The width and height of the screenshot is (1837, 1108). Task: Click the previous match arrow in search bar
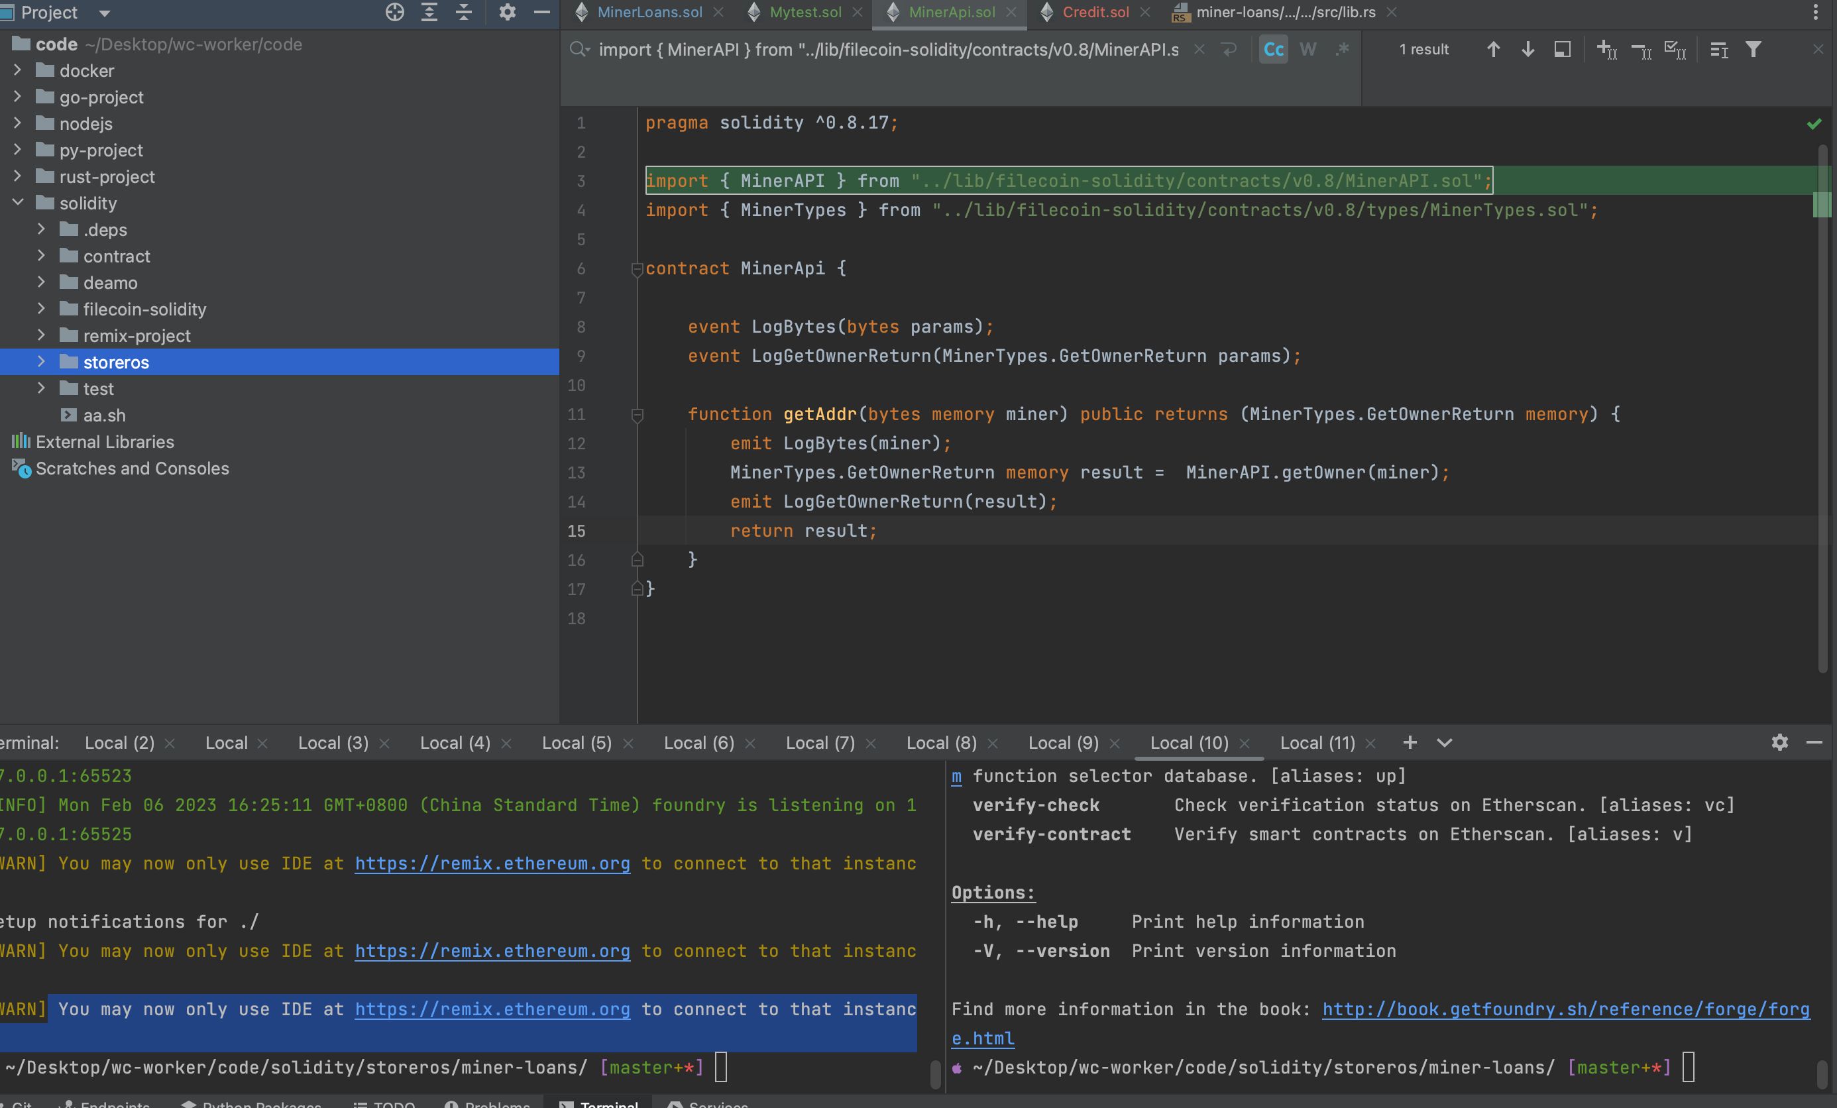point(1493,48)
